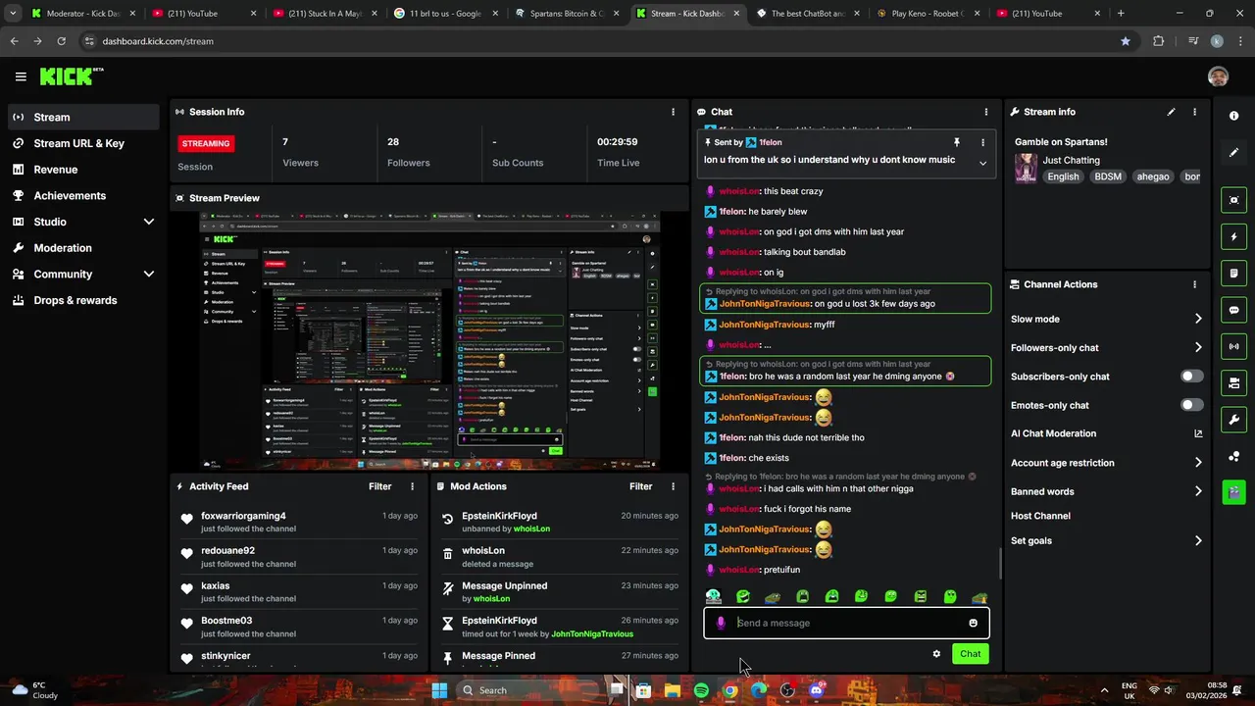Open the profile avatar in the top right
The image size is (1255, 706).
[x=1218, y=76]
